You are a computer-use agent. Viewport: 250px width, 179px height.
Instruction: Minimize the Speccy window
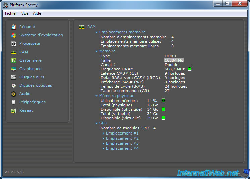point(218,3)
